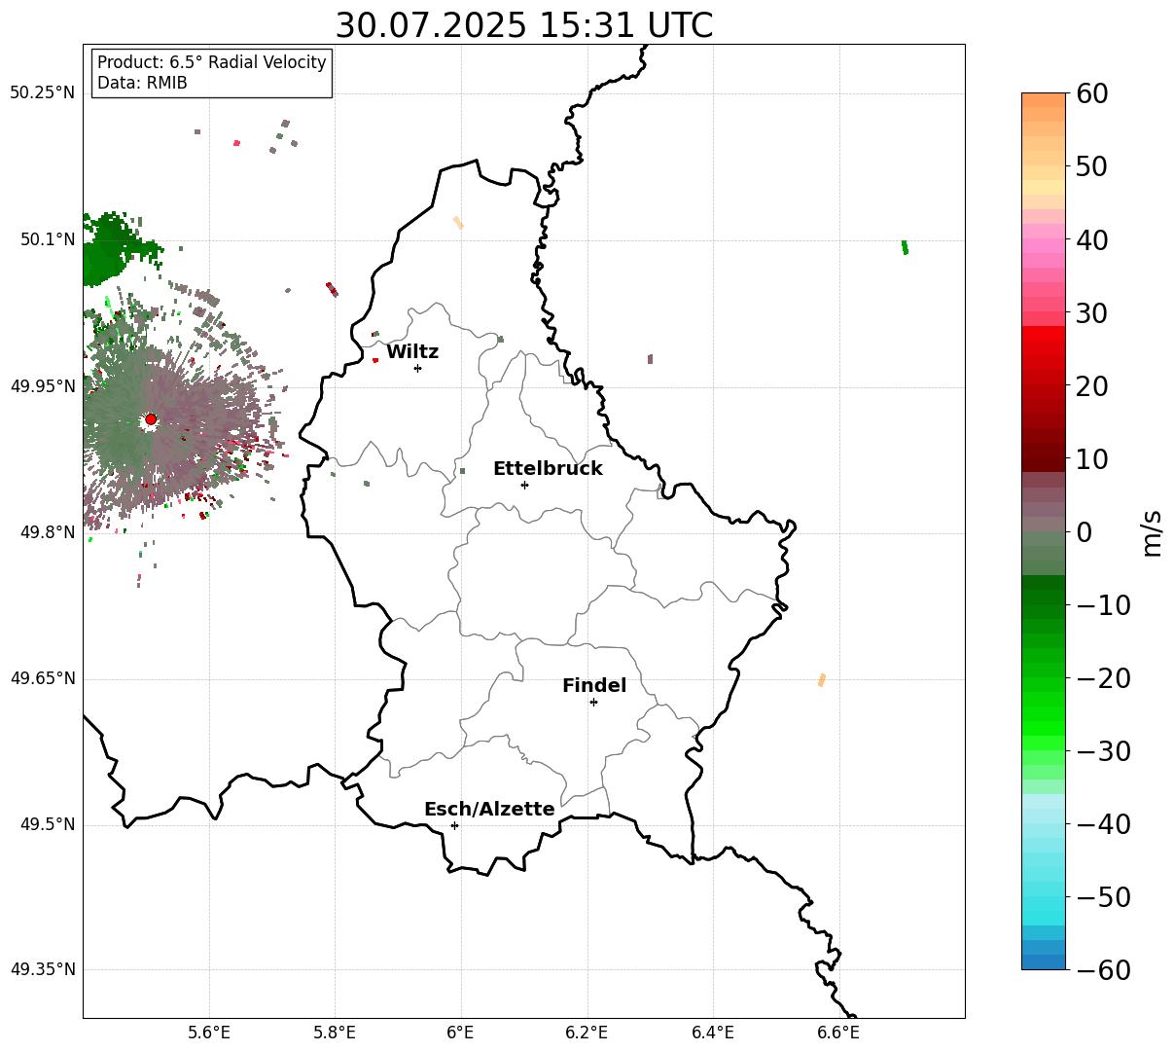Click the Wiltz station cross marker
Viewport: 1174px width, 1052px height.
coord(417,368)
